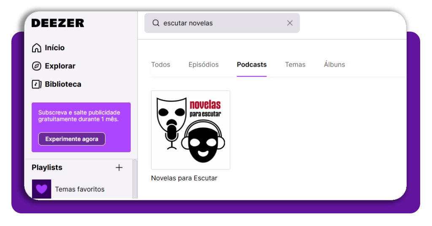Image resolution: width=432 pixels, height=226 pixels.
Task: Open the Temas favoritos playlist name
Action: [x=79, y=189]
